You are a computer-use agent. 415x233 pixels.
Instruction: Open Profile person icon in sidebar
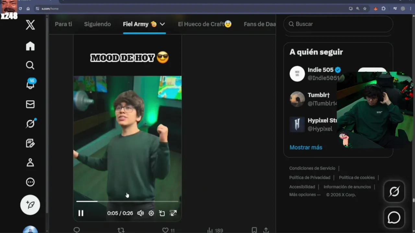point(30,162)
